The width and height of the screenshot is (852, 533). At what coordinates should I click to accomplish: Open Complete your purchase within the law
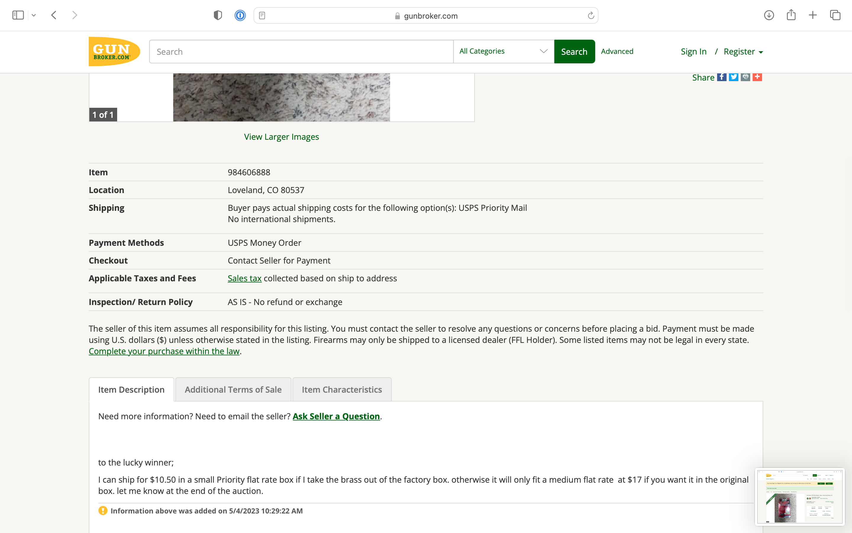164,351
